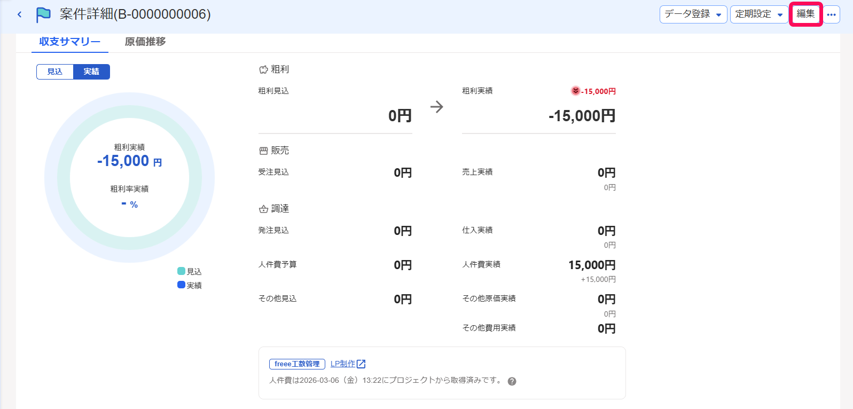Click the 実績 legend color swatch
Screen dimensions: 853x409
click(181, 285)
